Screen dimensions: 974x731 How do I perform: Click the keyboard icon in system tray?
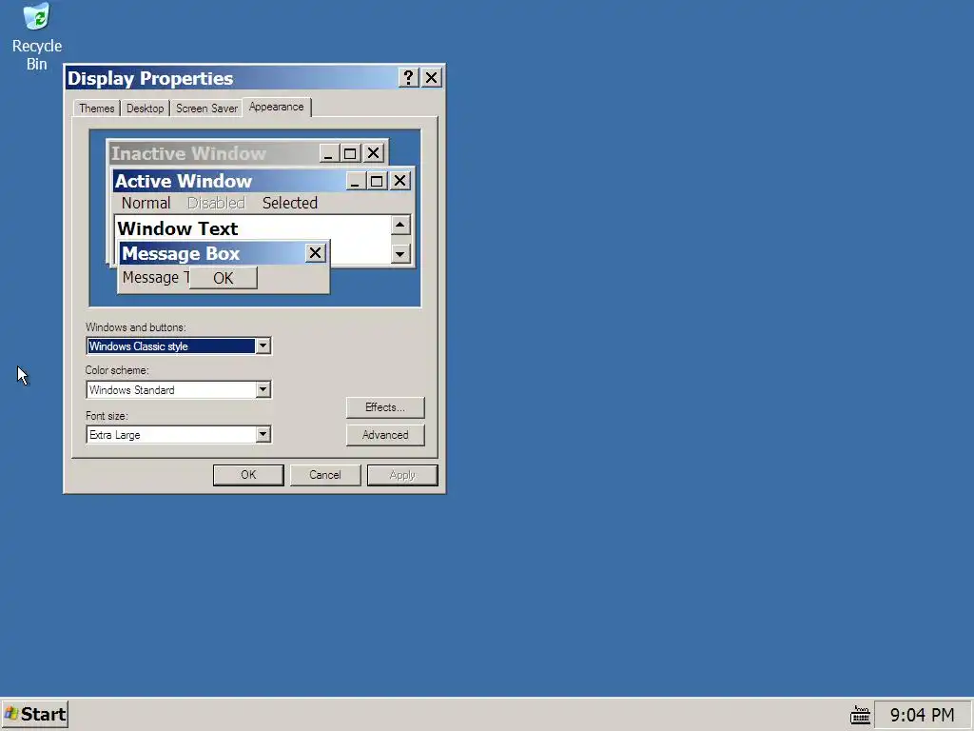860,715
